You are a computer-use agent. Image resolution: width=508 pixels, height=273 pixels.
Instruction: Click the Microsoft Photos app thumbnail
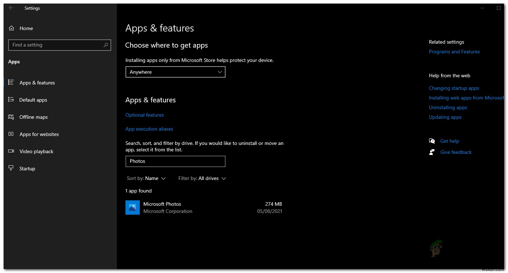(x=133, y=207)
